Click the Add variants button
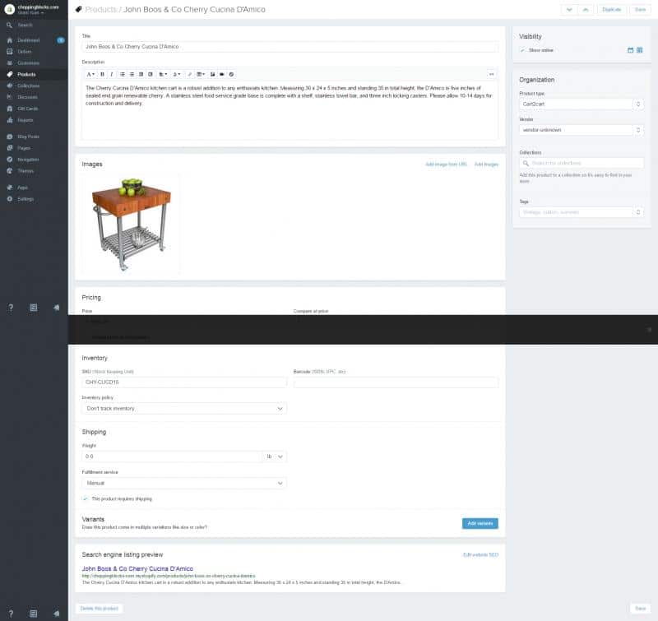The width and height of the screenshot is (658, 621). tap(480, 523)
